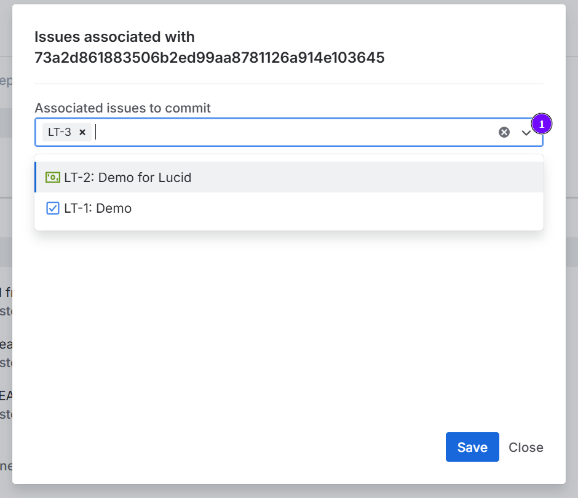Click the divider line beneath the dialog title
Image resolution: width=578 pixels, height=498 pixels.
(x=289, y=84)
